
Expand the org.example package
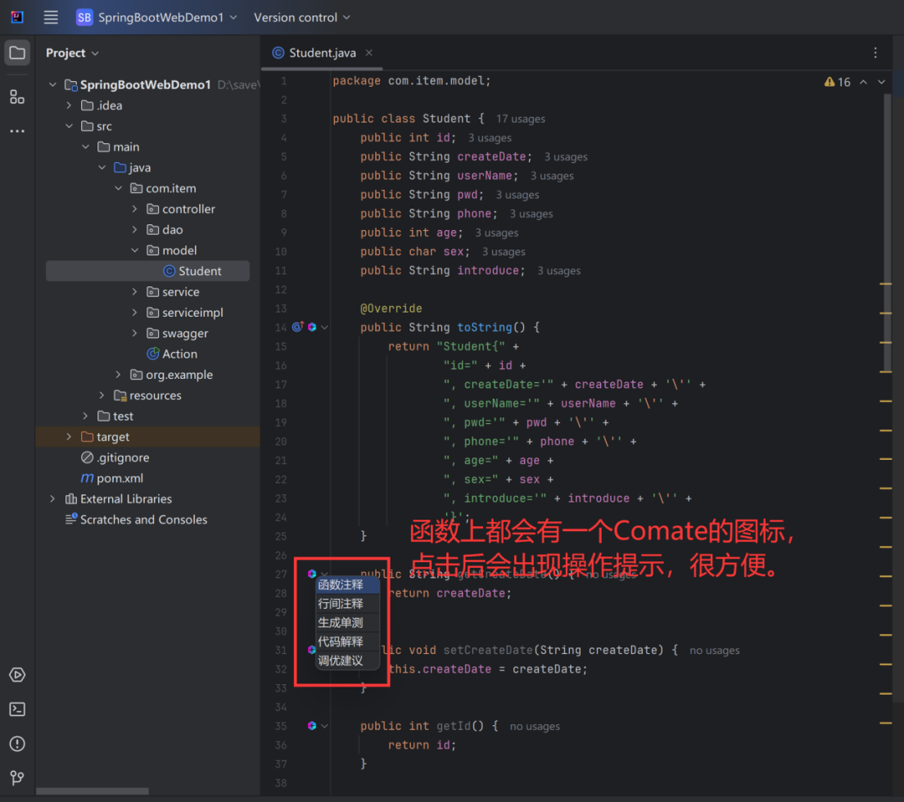[118, 375]
